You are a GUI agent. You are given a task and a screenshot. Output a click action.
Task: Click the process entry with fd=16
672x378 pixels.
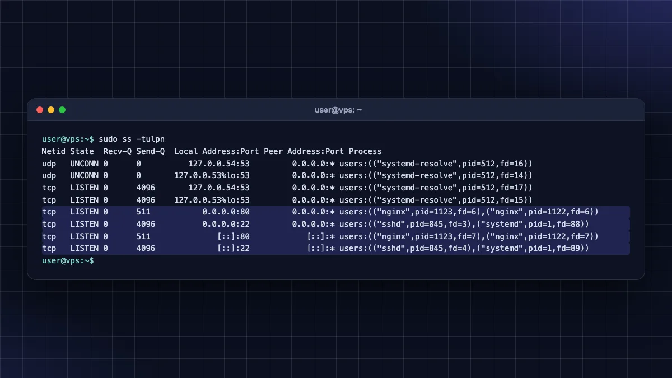click(436, 164)
